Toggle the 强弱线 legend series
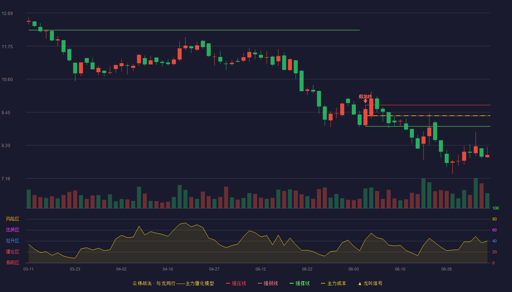The image size is (512, 292). coord(268,283)
